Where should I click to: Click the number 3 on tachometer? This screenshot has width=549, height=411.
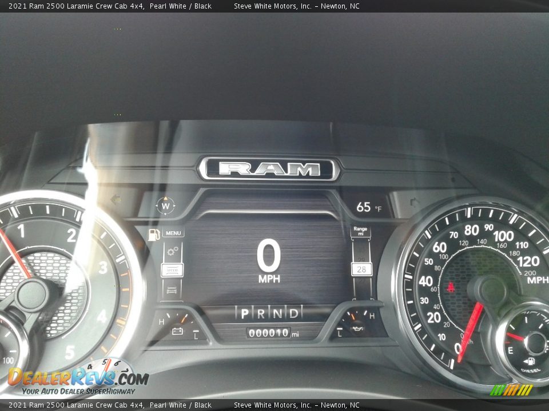(x=102, y=267)
